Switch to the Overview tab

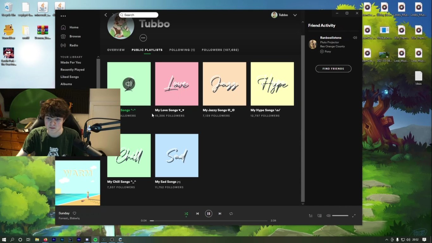116,50
